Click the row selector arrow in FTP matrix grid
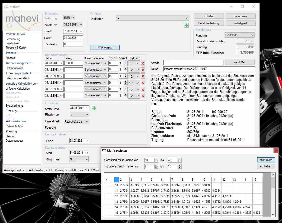The image size is (282, 223). [106, 180]
